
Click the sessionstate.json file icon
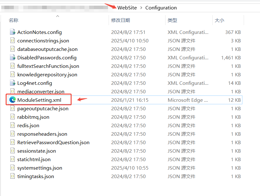(13, 150)
